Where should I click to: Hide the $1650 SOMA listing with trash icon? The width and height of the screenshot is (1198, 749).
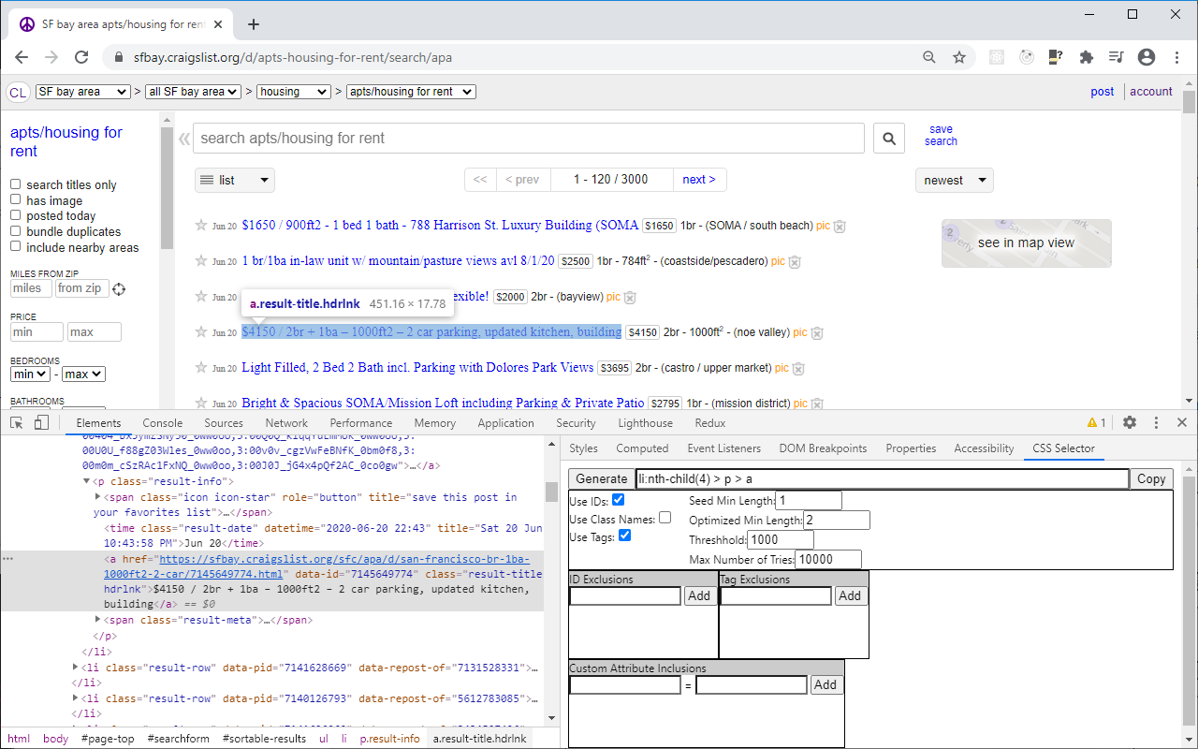(840, 227)
